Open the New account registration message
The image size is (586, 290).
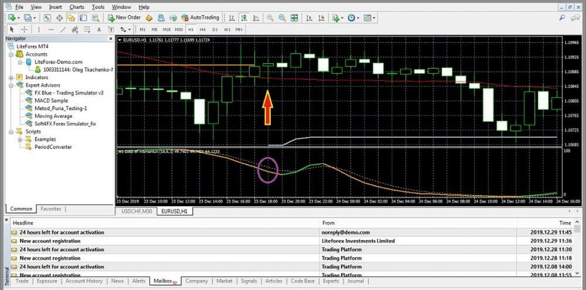50,241
